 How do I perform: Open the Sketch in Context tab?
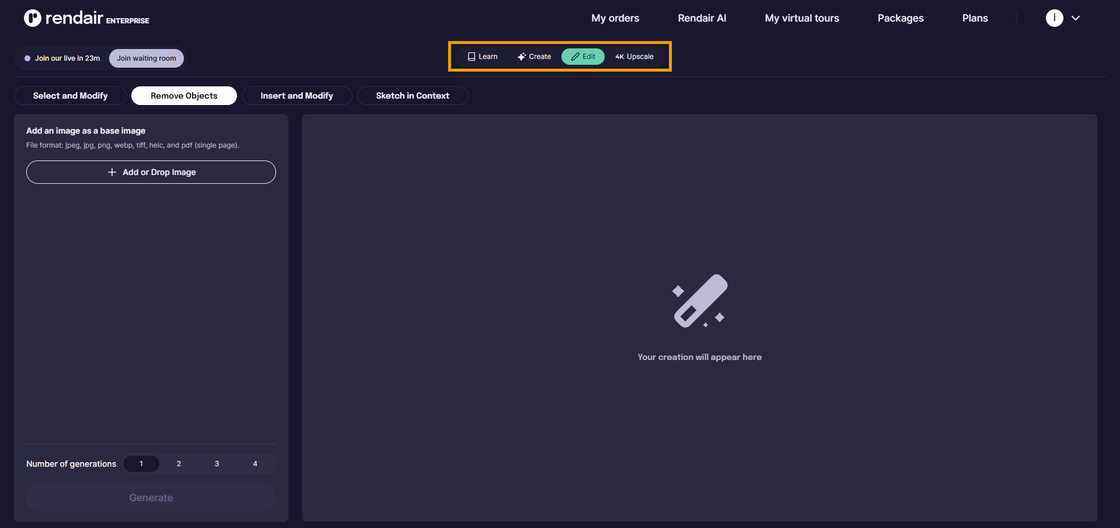(412, 96)
